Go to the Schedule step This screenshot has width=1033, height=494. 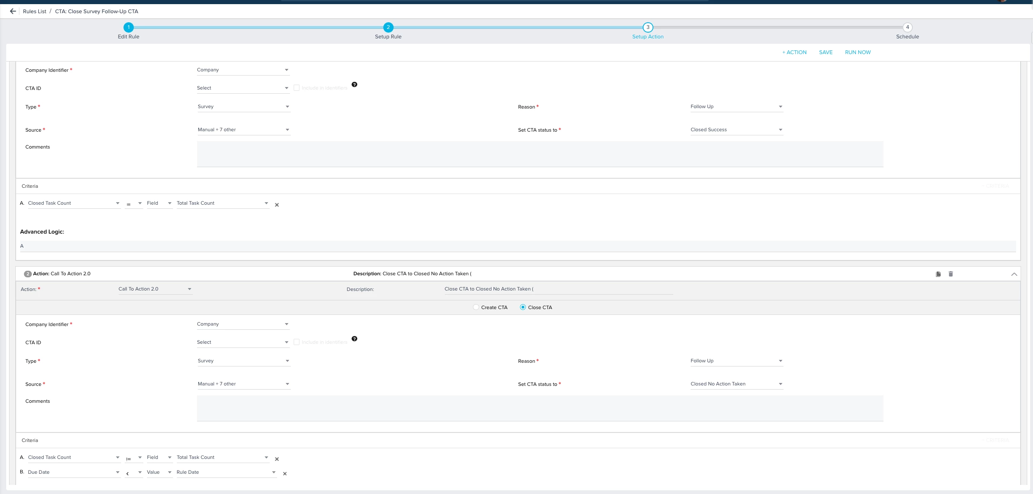point(907,27)
